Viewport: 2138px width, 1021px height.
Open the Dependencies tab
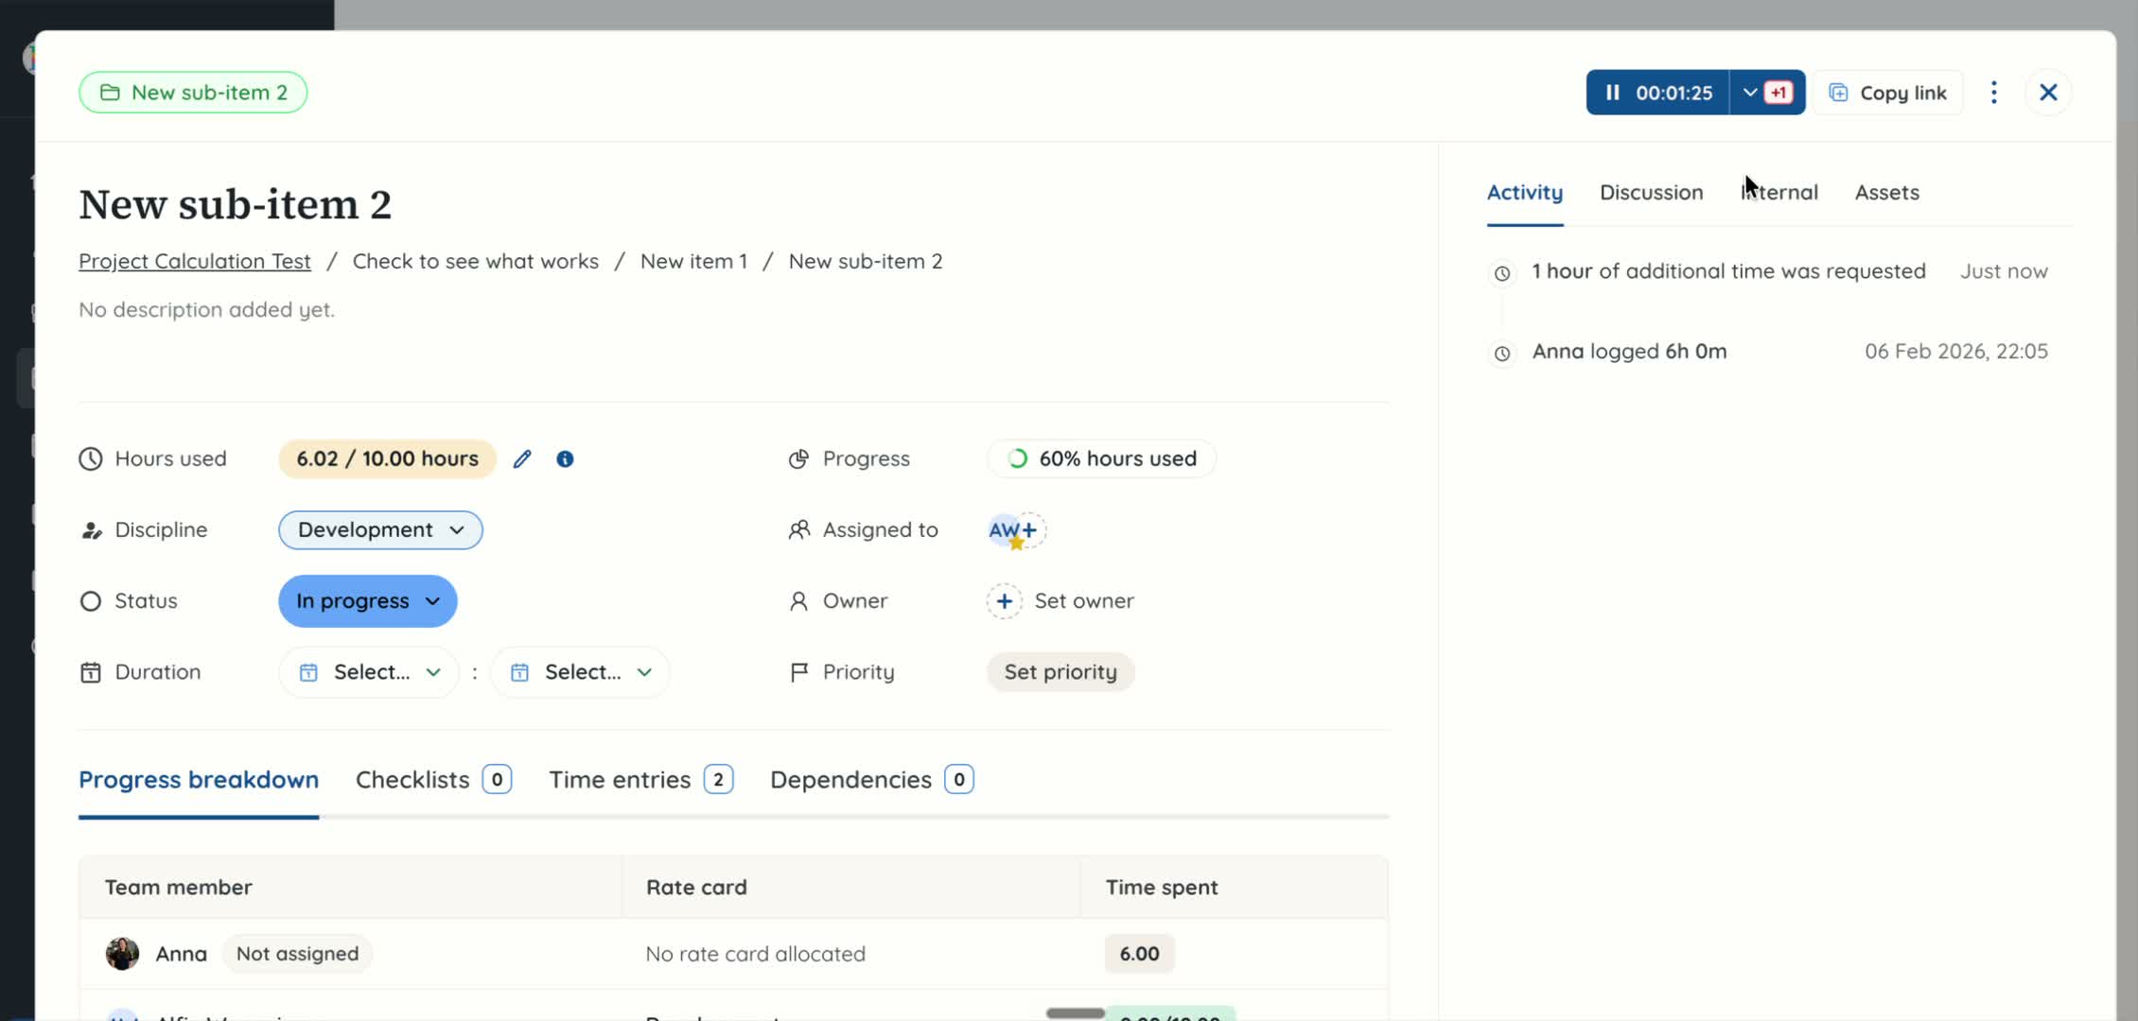click(x=871, y=780)
